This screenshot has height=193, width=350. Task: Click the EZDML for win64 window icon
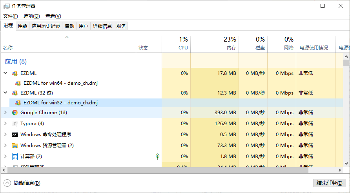coord(18,83)
